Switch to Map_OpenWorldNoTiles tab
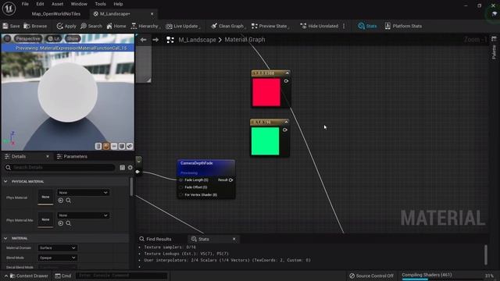The height and width of the screenshot is (281, 500). click(55, 14)
